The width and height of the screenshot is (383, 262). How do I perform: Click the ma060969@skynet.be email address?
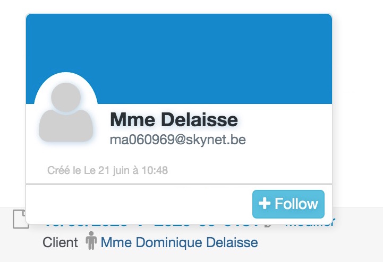[x=178, y=139]
